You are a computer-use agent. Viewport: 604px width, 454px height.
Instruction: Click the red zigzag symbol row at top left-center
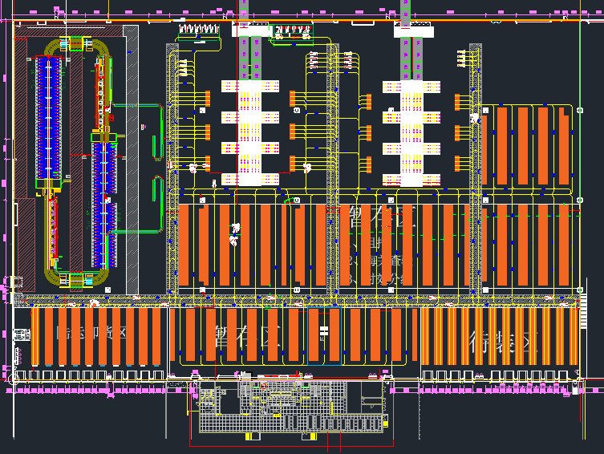pyautogui.click(x=198, y=30)
